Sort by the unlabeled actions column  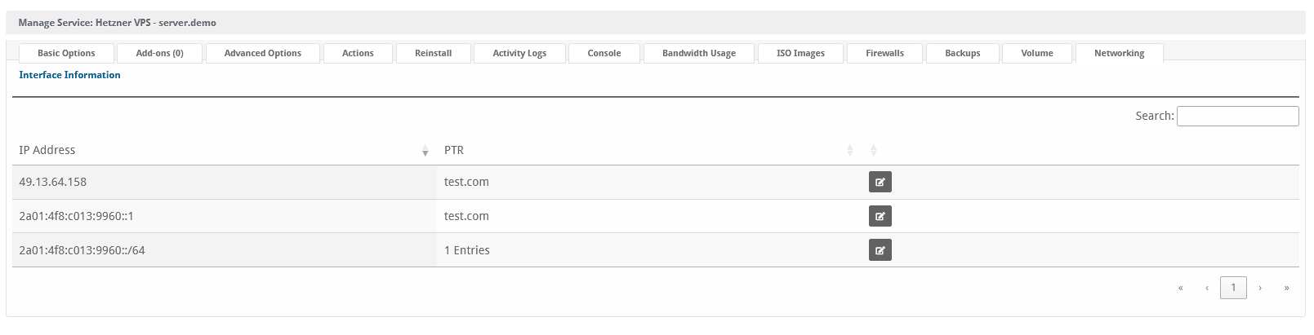coord(873,151)
